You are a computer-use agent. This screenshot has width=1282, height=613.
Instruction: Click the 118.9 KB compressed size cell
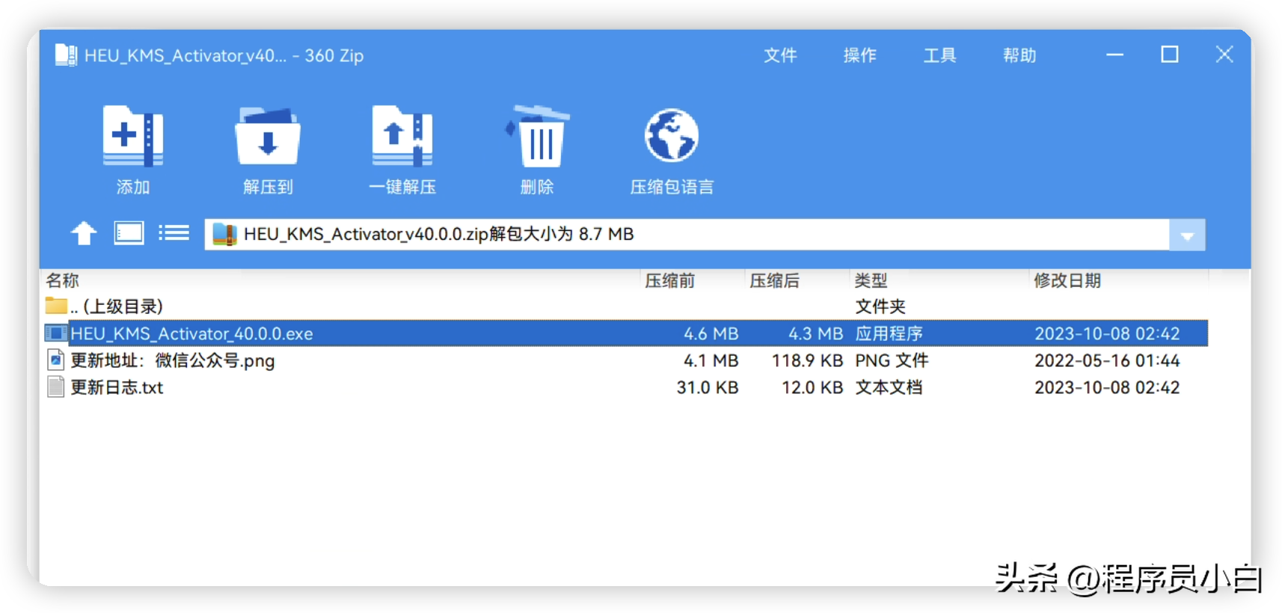click(807, 360)
